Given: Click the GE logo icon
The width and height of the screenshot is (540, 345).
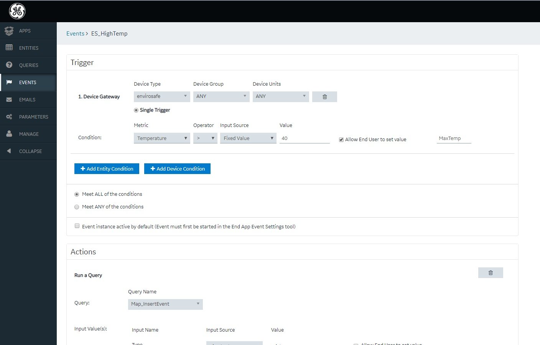Looking at the screenshot, I should coord(17,11).
